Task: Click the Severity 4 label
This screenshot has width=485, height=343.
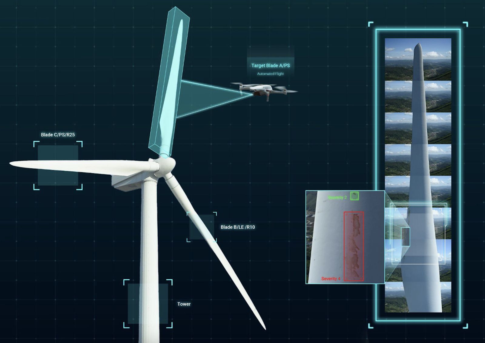Action: tap(331, 279)
